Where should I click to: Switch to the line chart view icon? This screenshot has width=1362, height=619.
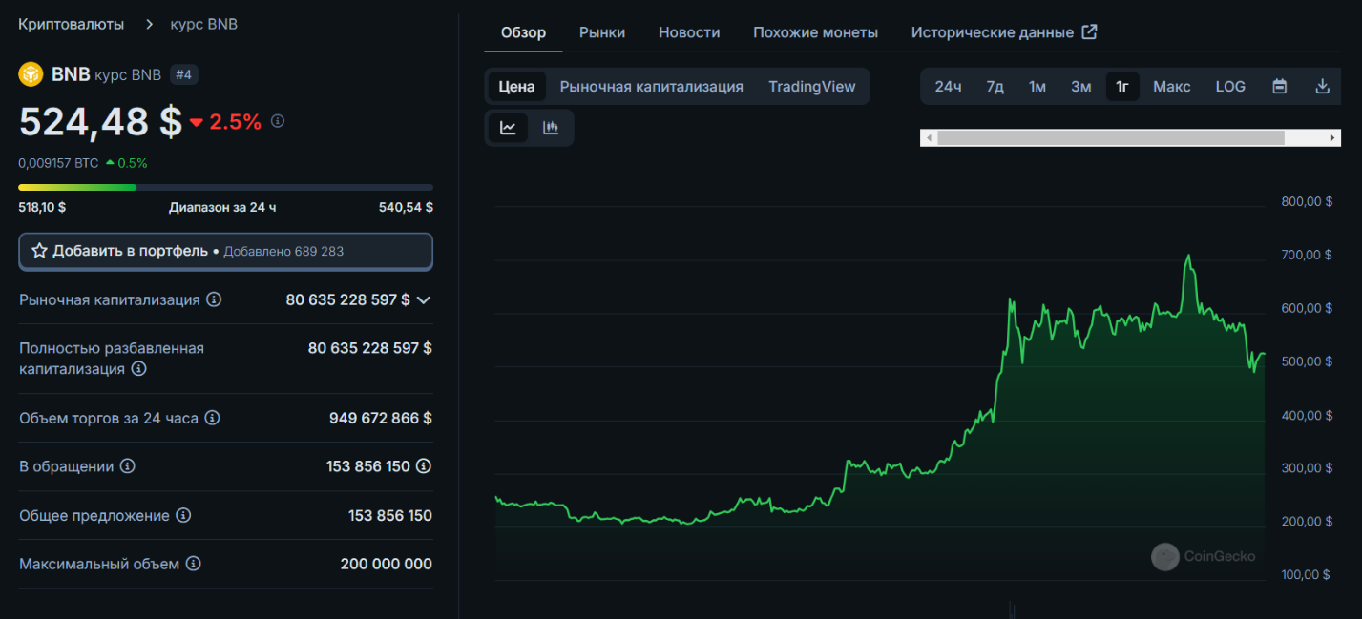coord(508,128)
